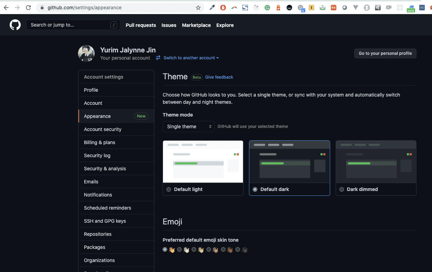
Task: Open Marketplace in top navigation
Action: [196, 25]
